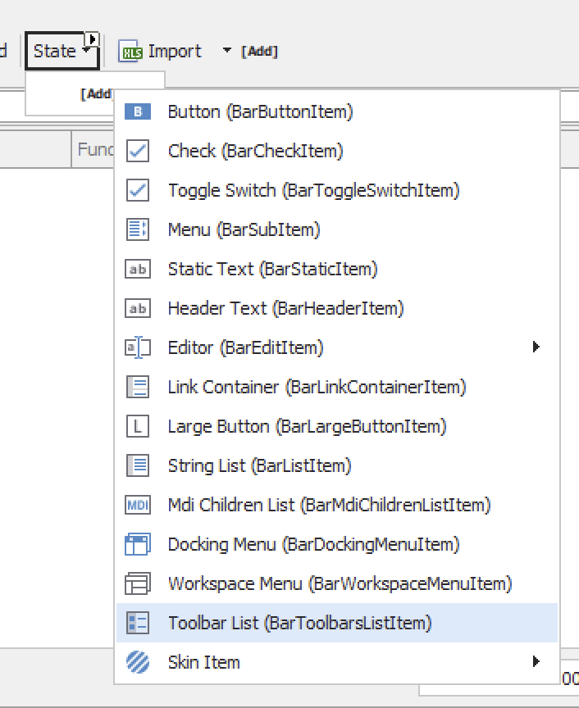Viewport: 579px width, 708px height.
Task: Open the State dropdown in toolbar
Action: pyautogui.click(x=62, y=51)
